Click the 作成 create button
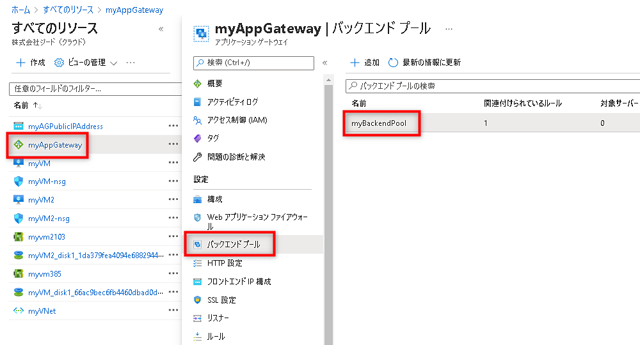The image size is (640, 345). click(31, 63)
